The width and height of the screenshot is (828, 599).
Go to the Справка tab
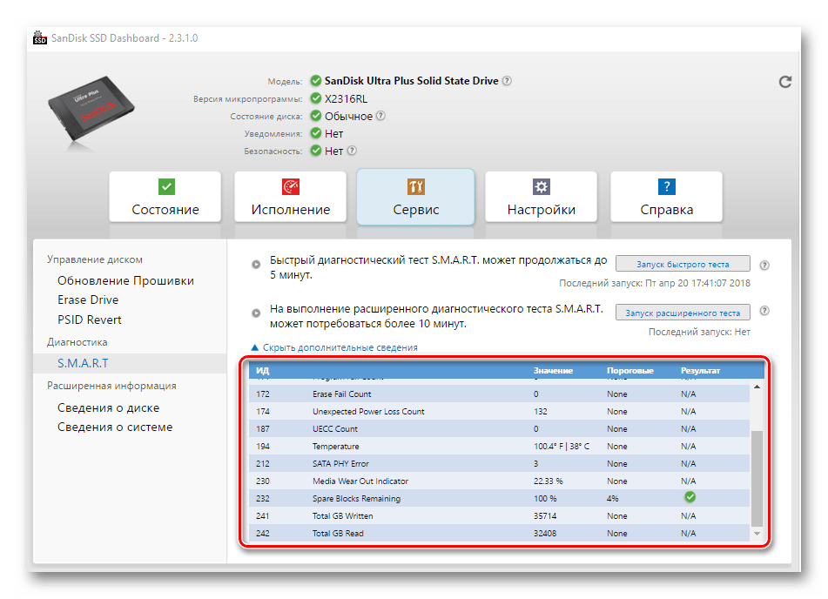point(666,197)
